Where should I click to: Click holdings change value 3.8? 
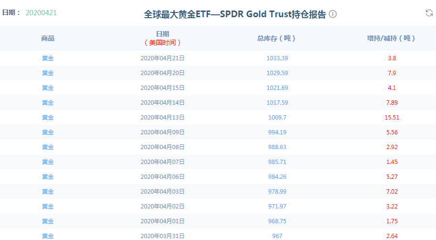tap(392, 58)
